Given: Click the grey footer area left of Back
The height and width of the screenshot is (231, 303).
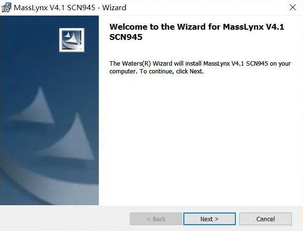Looking at the screenshot, I should point(65,218).
